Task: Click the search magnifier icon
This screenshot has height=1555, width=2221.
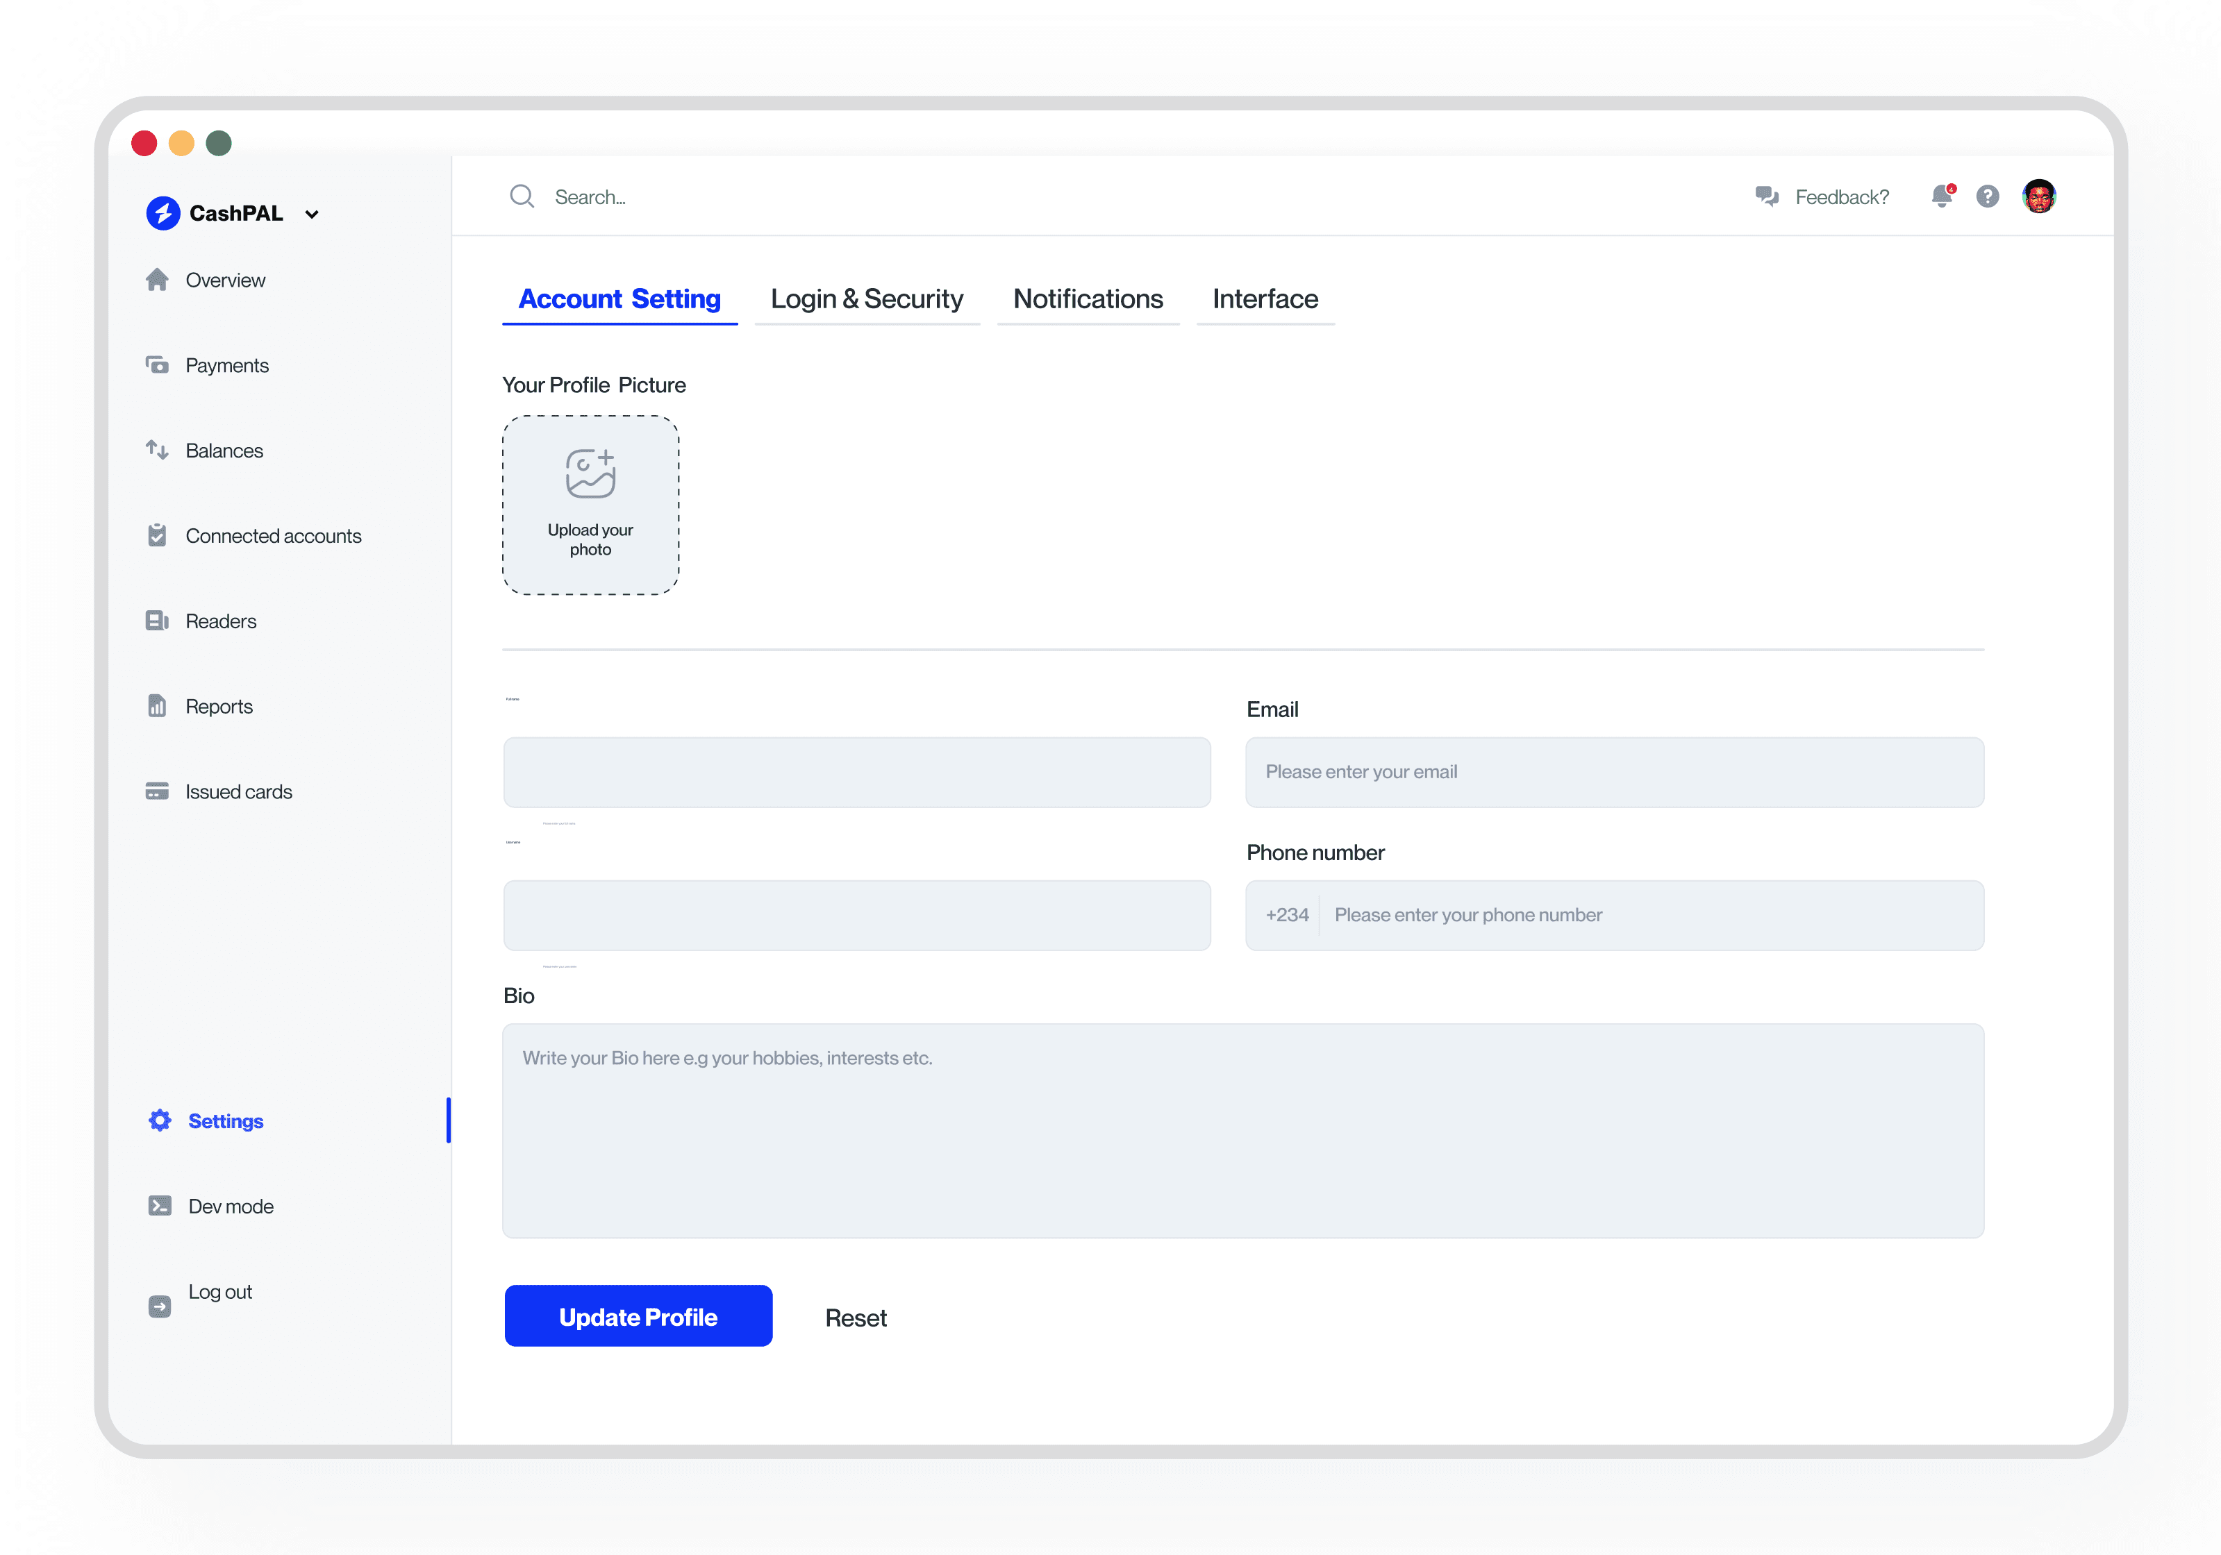Action: tap(522, 195)
